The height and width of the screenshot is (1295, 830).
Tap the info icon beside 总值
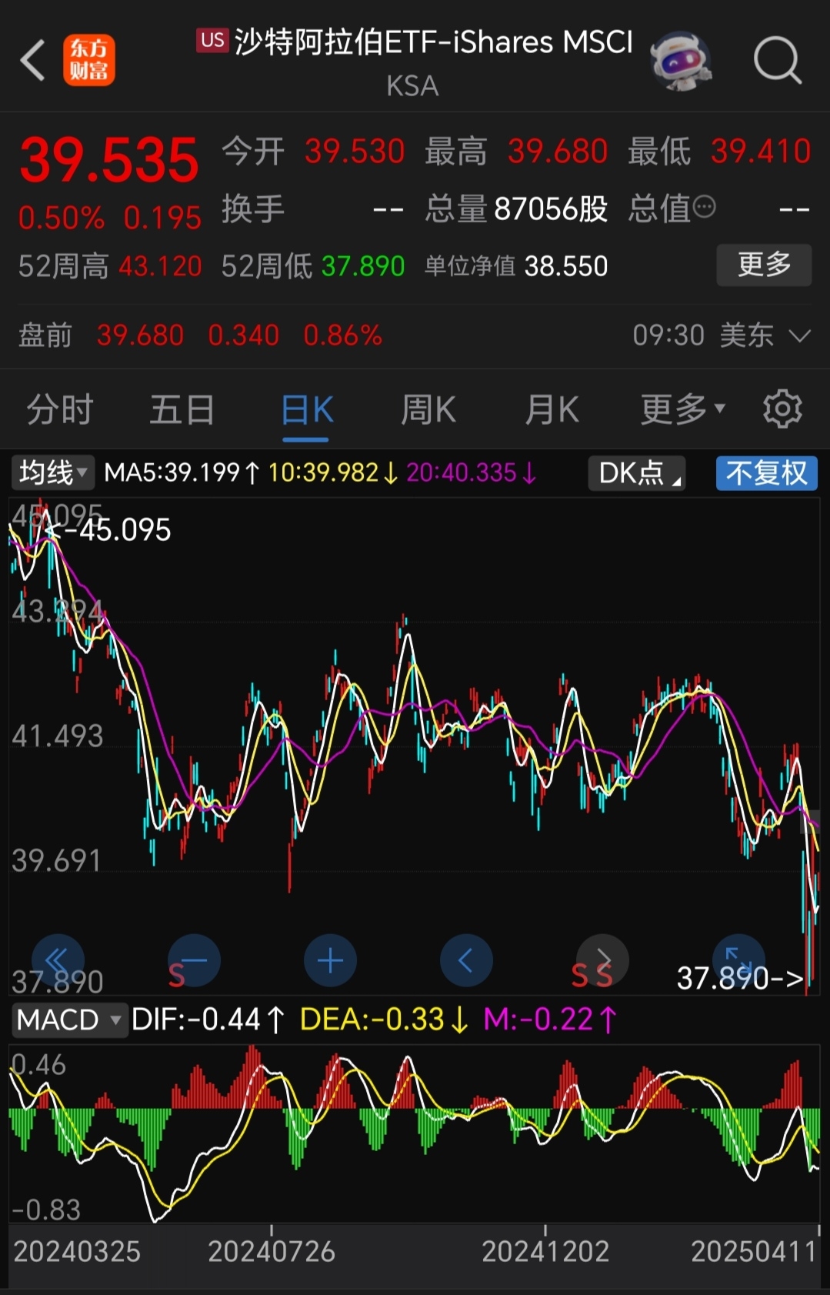click(x=704, y=207)
